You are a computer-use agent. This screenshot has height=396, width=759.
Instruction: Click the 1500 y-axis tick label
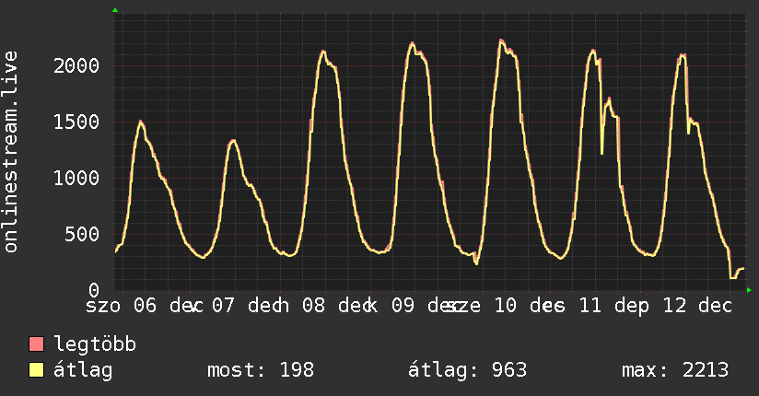pyautogui.click(x=77, y=122)
